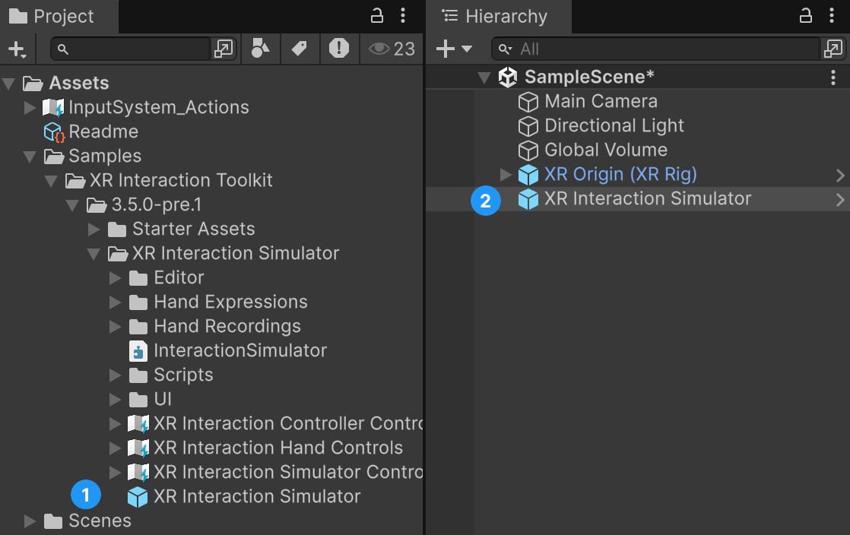Image resolution: width=850 pixels, height=535 pixels.
Task: Select the Readme asset icon
Action: click(54, 131)
